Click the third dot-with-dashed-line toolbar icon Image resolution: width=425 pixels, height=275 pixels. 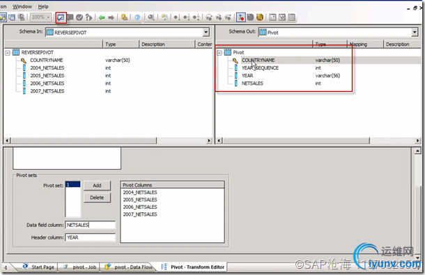click(196, 17)
